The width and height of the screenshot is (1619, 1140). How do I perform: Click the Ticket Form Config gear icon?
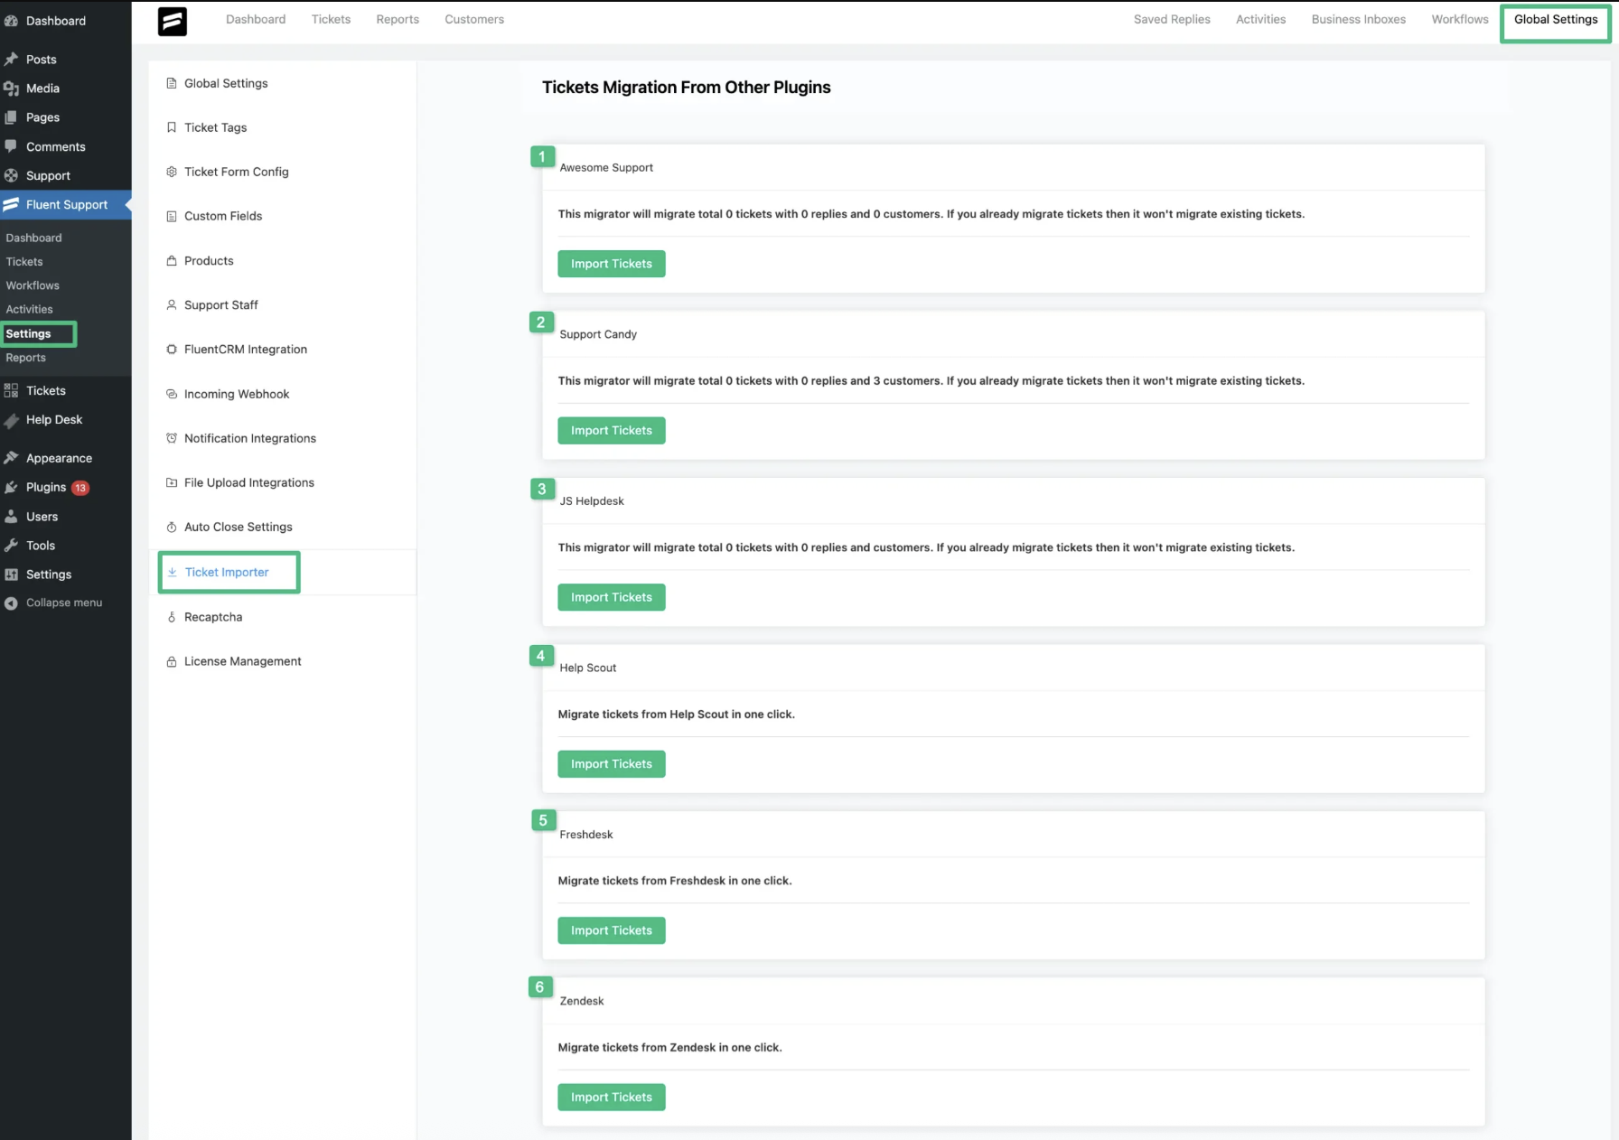click(x=172, y=172)
